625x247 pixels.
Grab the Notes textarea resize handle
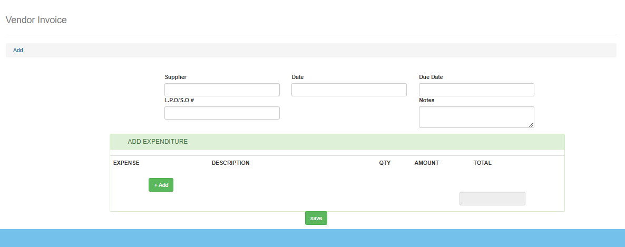tap(531, 125)
